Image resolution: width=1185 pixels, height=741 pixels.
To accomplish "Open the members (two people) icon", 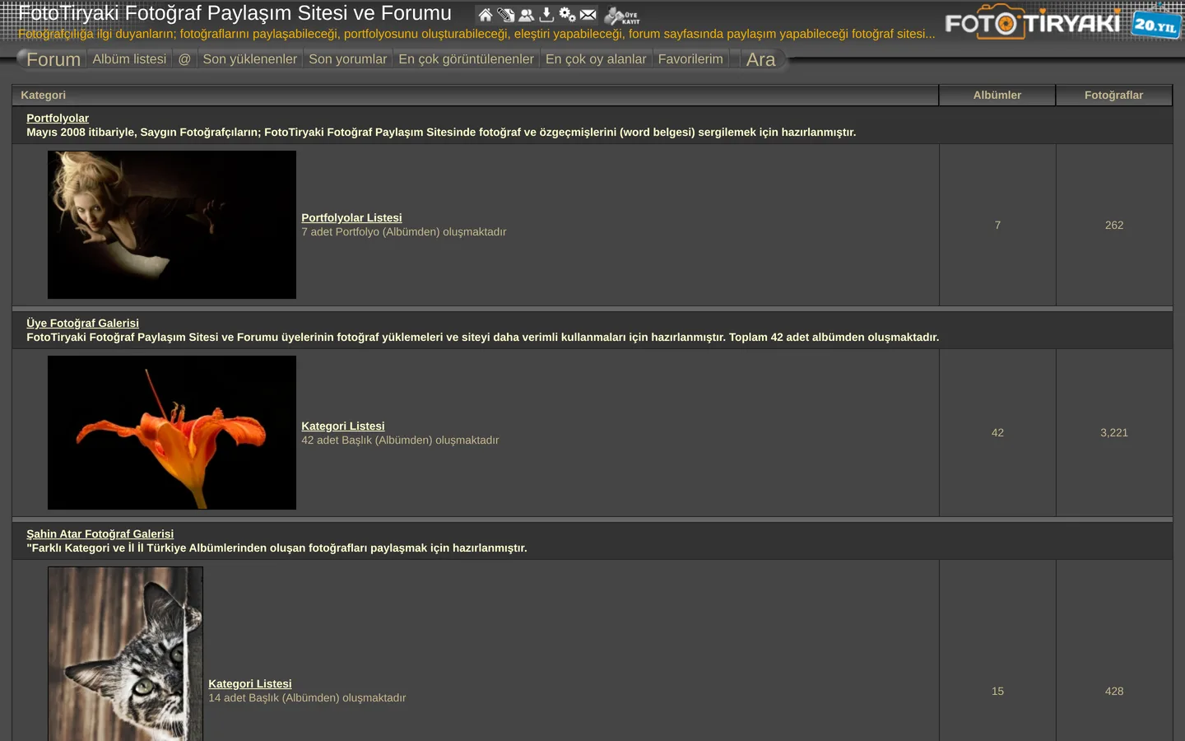I will point(527,15).
